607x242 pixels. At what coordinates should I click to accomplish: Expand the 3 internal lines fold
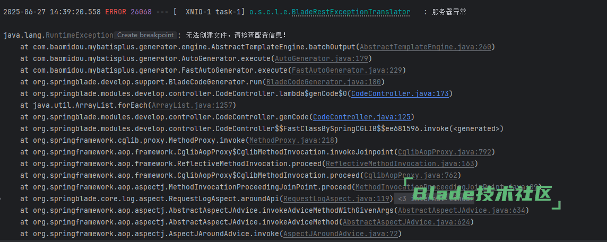pos(433,198)
